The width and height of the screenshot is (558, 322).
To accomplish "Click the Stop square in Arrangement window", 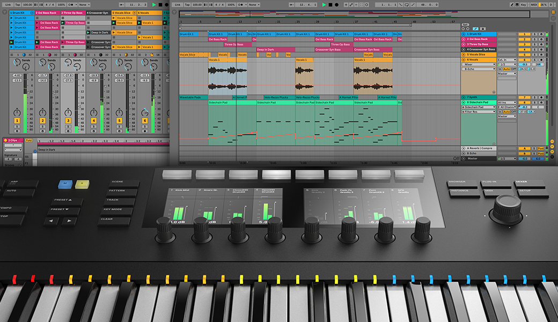I will click(x=330, y=5).
